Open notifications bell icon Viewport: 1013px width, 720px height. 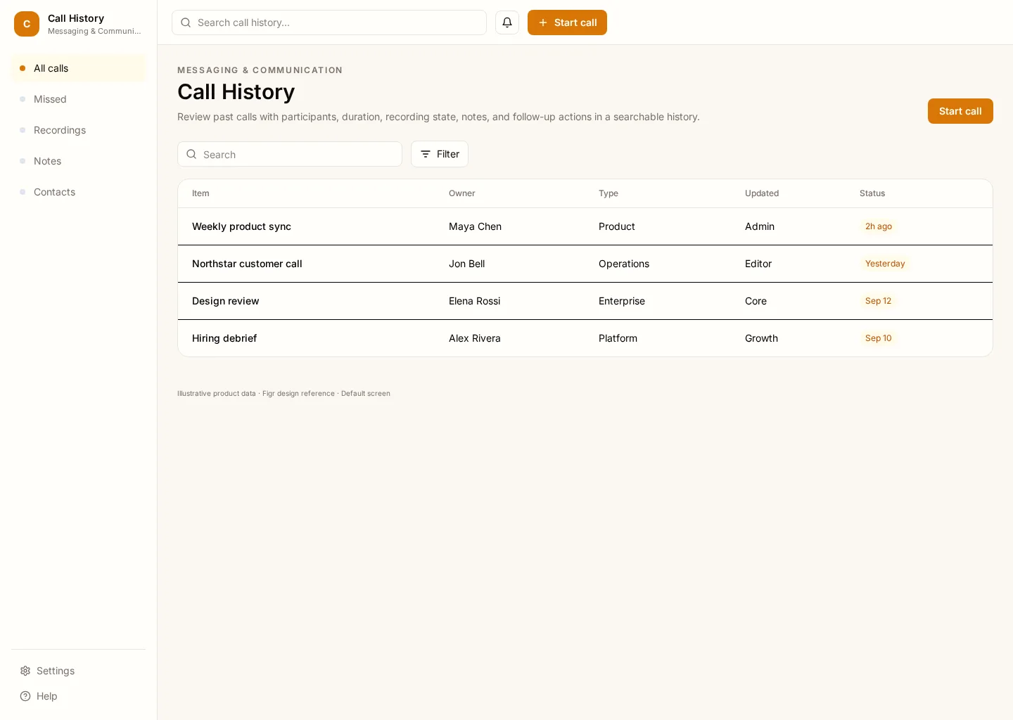coord(507,22)
